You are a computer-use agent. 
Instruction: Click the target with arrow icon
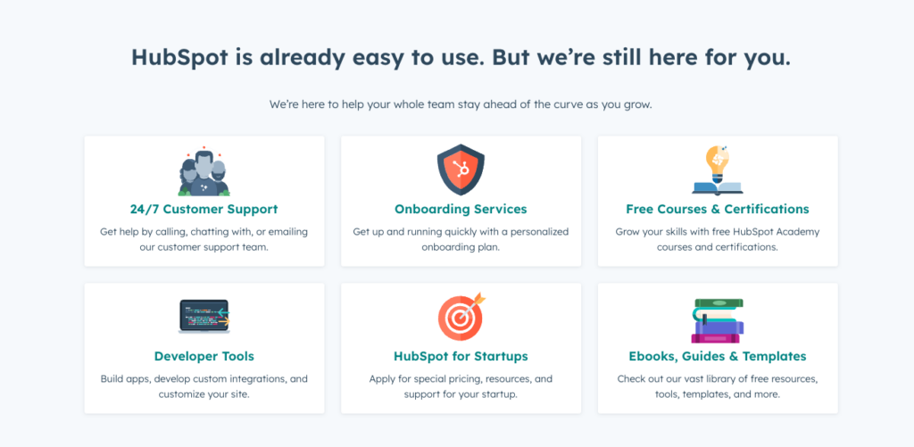(461, 317)
